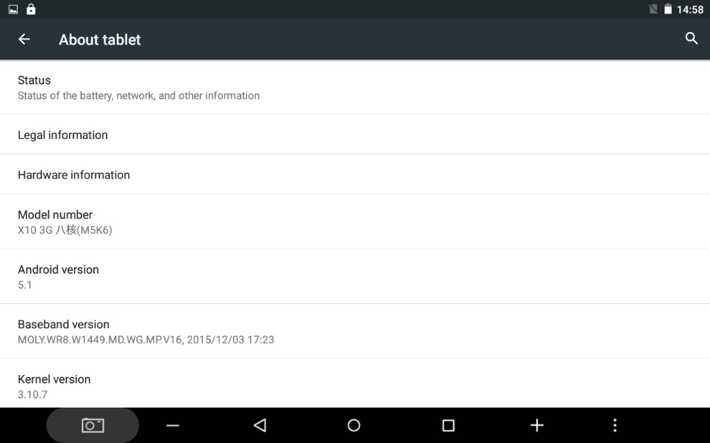Open Legal information
The image size is (710, 443).
point(355,135)
